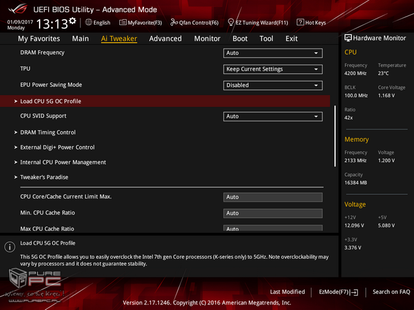Open the Tool tab
Screen dimensions: 414x310
pos(266,39)
